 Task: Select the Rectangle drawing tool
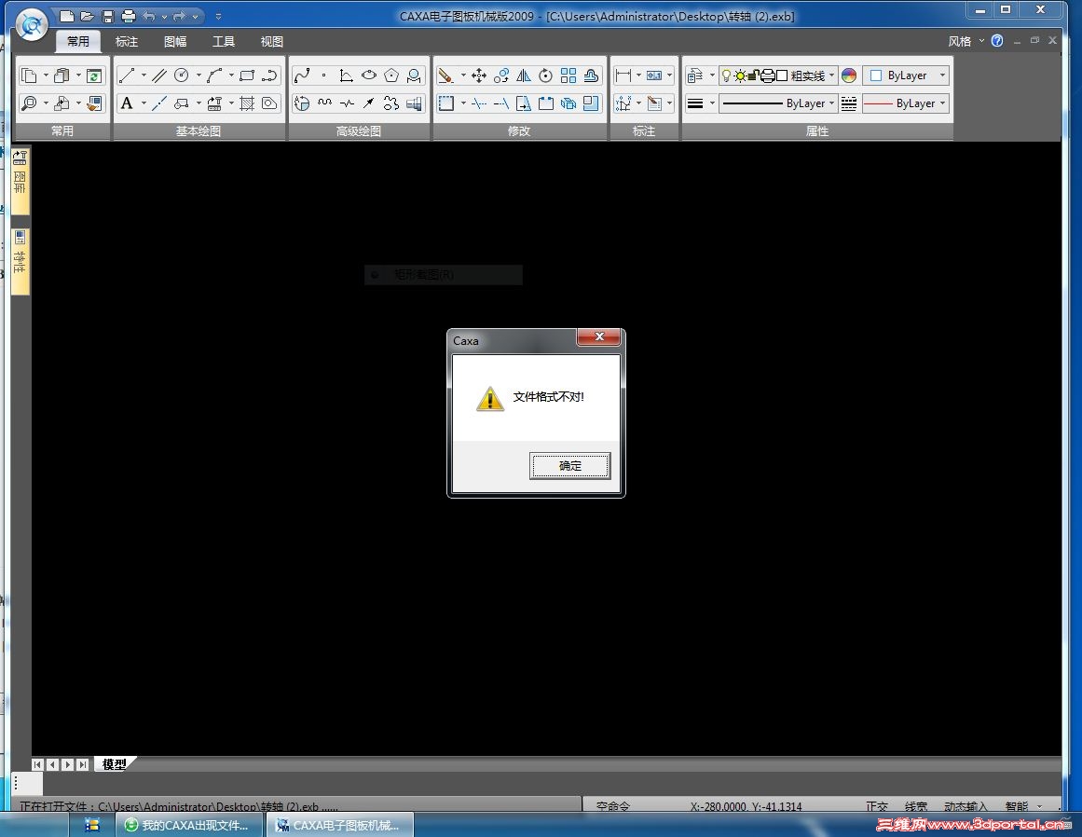point(247,75)
